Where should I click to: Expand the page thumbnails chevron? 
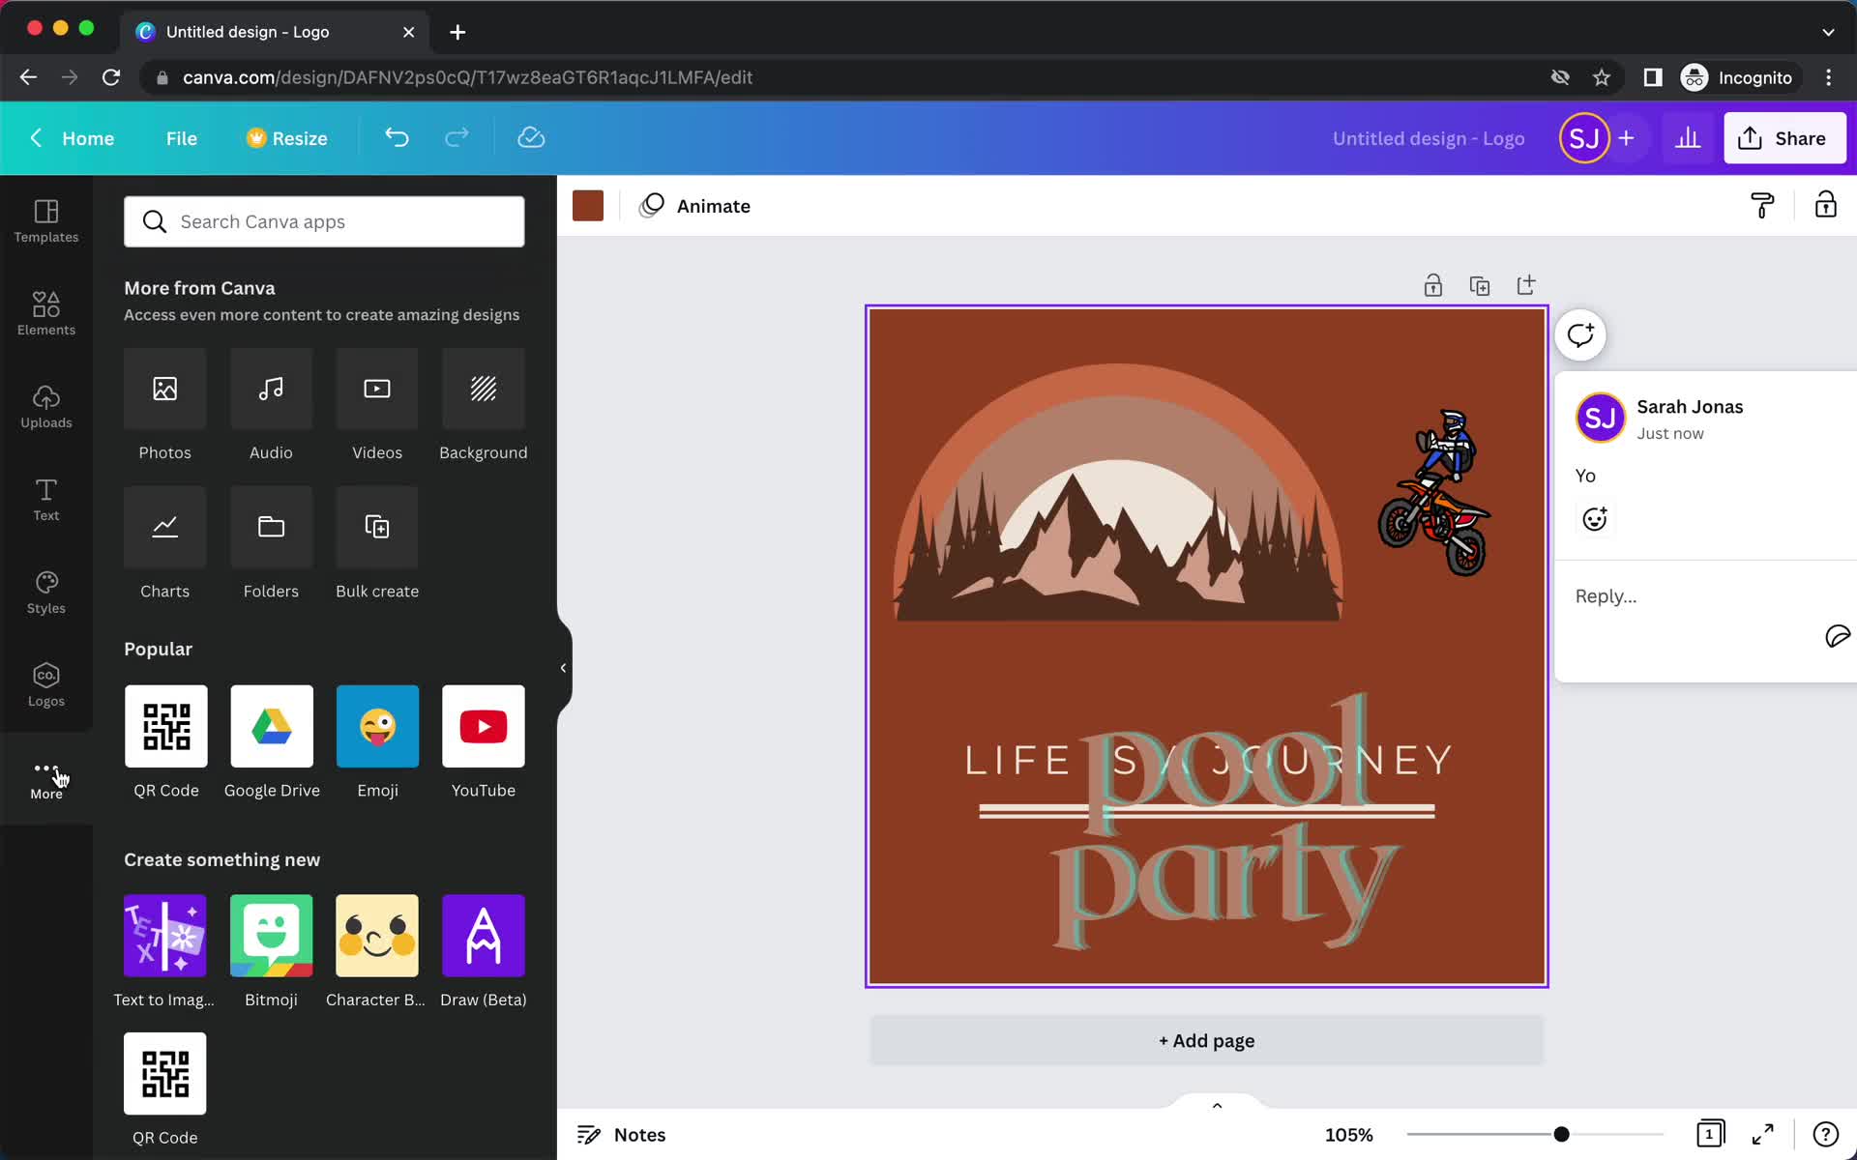(x=1218, y=1105)
